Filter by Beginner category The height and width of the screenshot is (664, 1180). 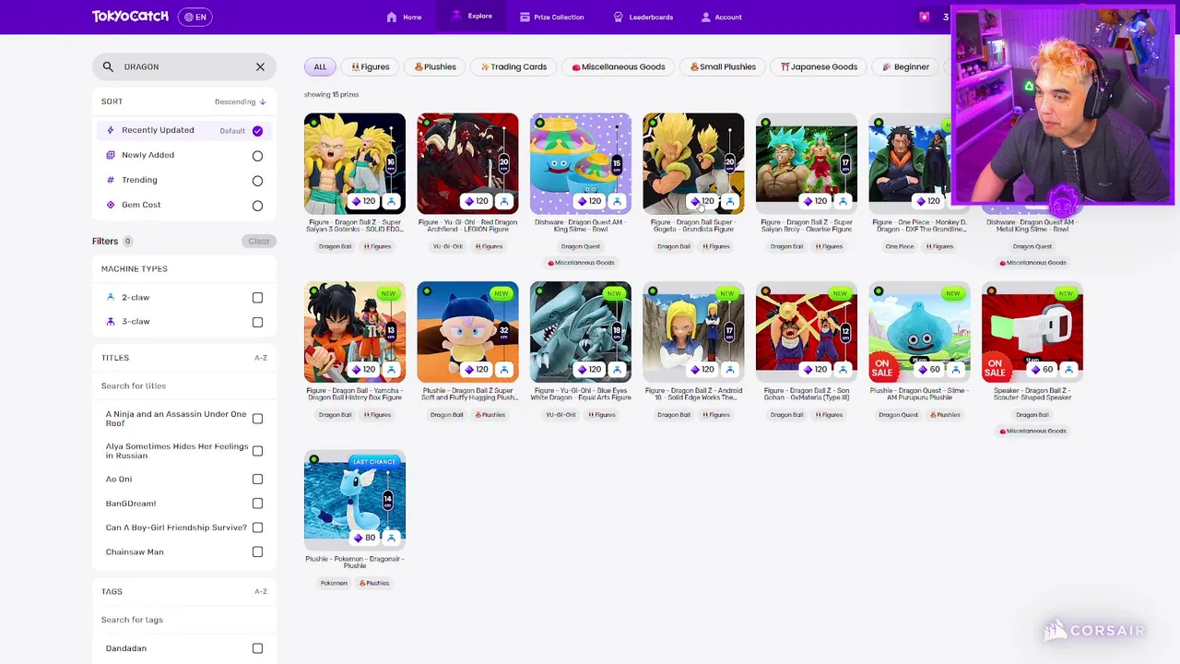(x=905, y=66)
